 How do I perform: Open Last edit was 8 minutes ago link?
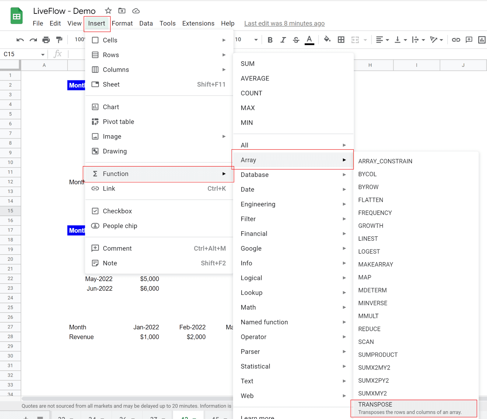click(284, 23)
